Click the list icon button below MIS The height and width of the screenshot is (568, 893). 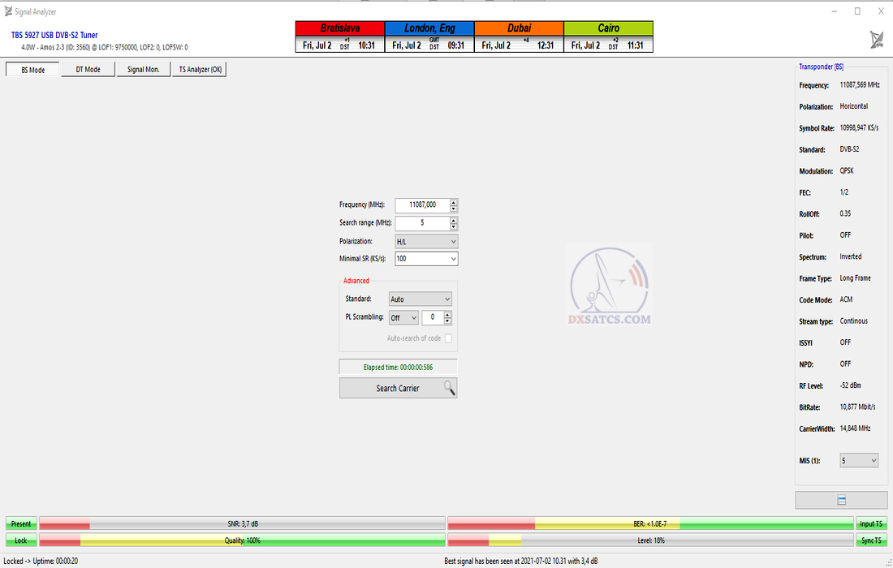841,500
